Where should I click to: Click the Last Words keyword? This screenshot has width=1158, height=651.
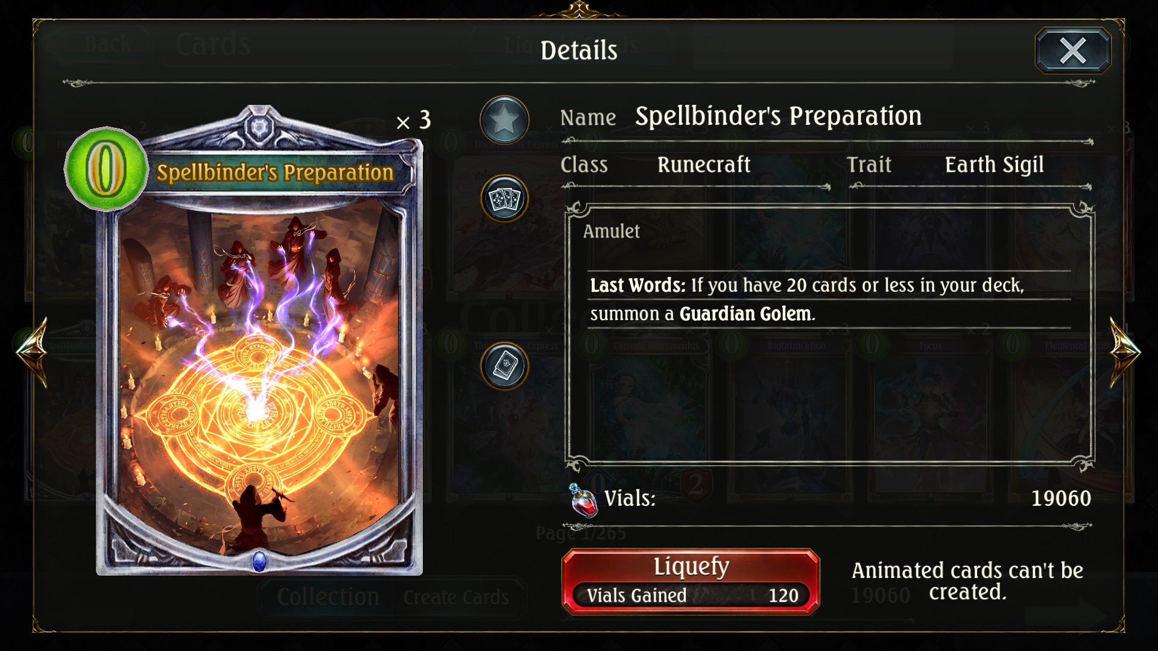click(638, 285)
